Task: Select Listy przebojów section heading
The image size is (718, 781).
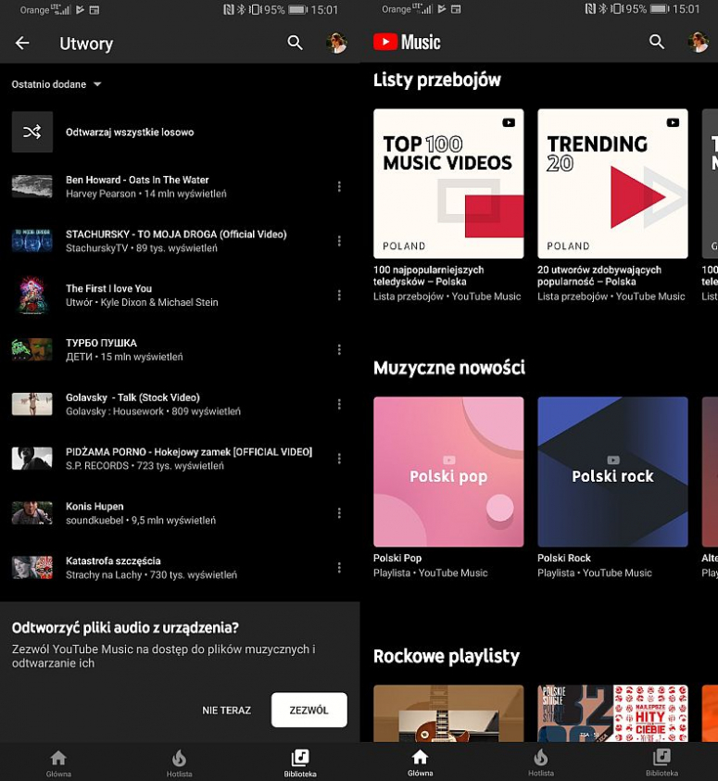Action: click(437, 80)
